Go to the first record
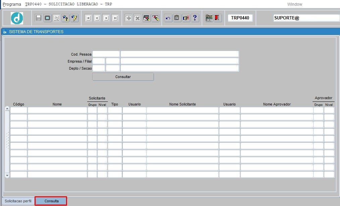The image size is (340, 206). (x=88, y=18)
